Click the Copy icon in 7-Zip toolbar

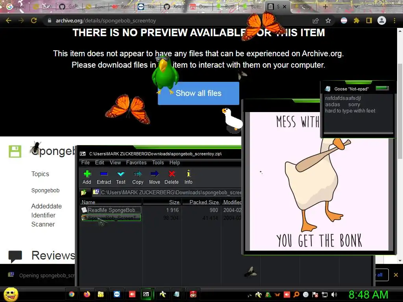click(138, 174)
